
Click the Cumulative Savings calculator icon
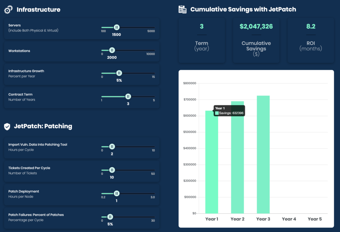tap(182, 9)
